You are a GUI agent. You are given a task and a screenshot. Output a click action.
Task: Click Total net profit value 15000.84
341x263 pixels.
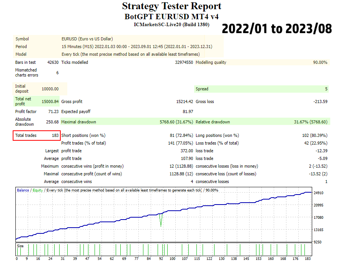click(50, 102)
